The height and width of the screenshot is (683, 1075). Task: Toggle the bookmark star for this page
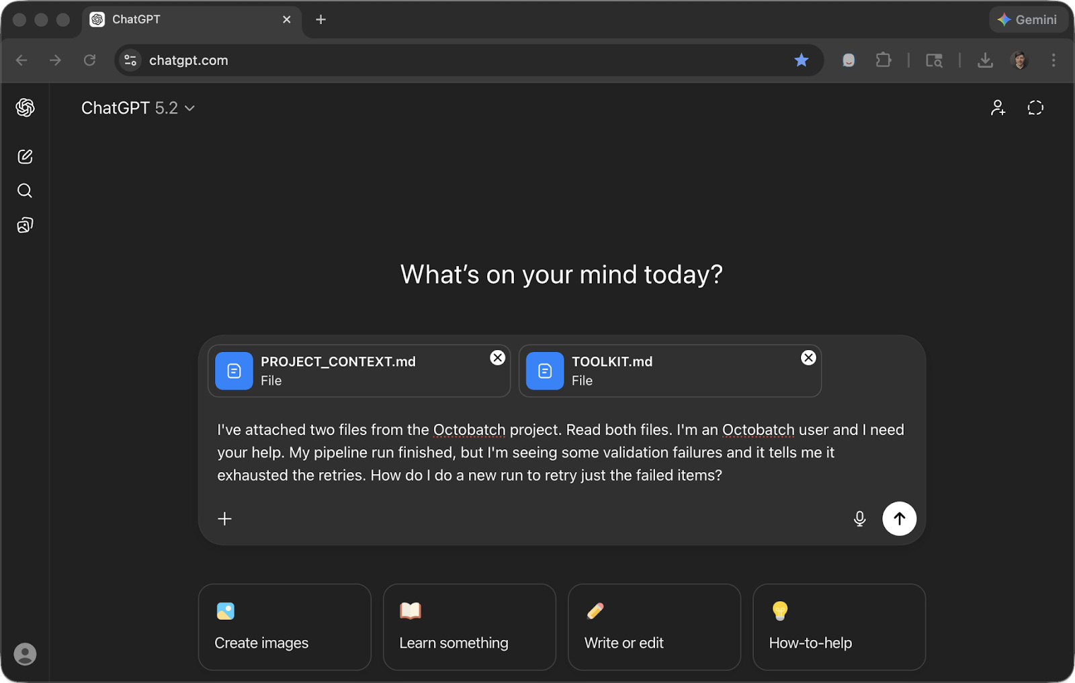click(801, 60)
